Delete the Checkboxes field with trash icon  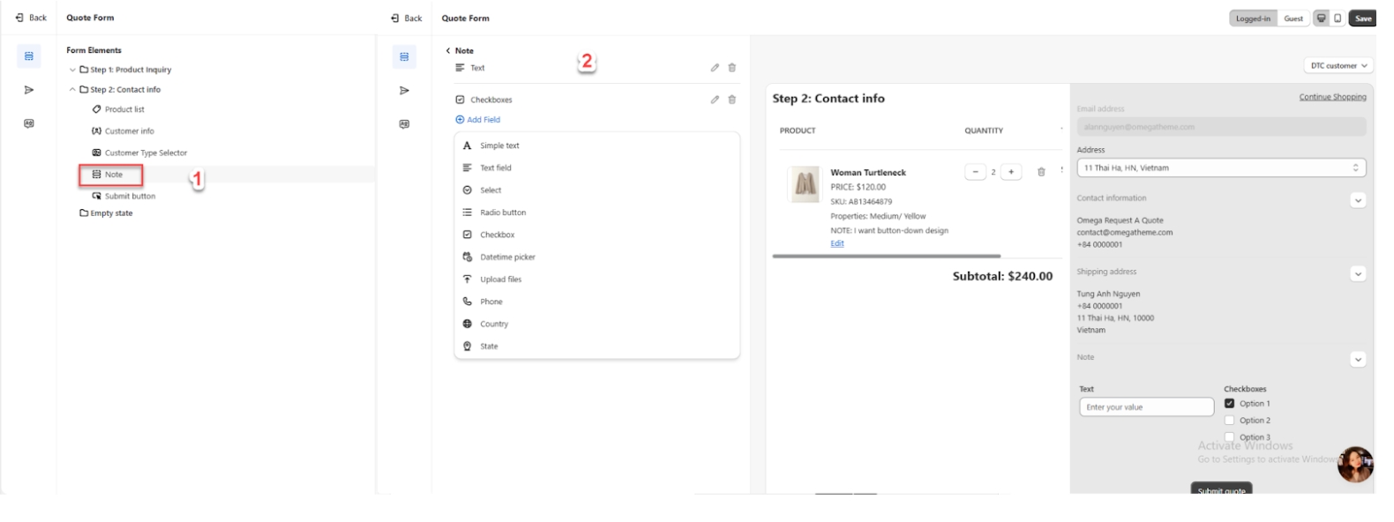pos(731,100)
